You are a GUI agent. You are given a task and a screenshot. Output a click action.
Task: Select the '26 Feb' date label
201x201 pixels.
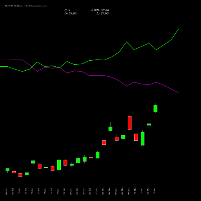point(90,191)
